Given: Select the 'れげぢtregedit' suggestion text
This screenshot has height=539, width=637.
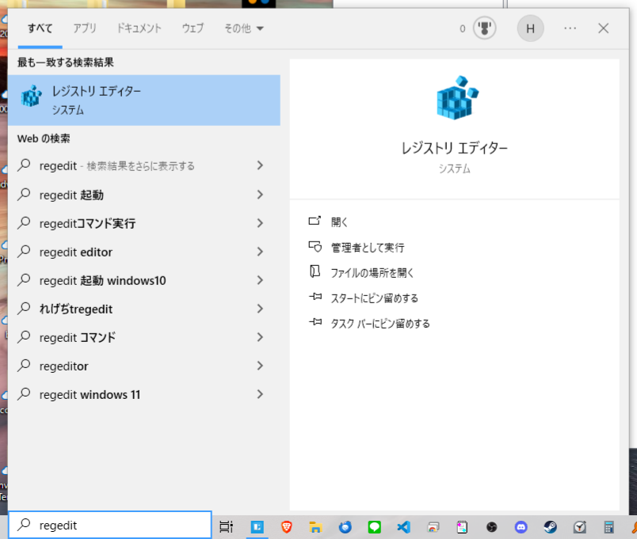Looking at the screenshot, I should pos(76,309).
